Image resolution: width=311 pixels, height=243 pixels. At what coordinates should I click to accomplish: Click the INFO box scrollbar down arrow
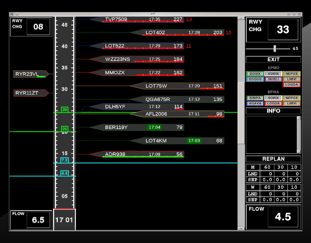click(299, 151)
